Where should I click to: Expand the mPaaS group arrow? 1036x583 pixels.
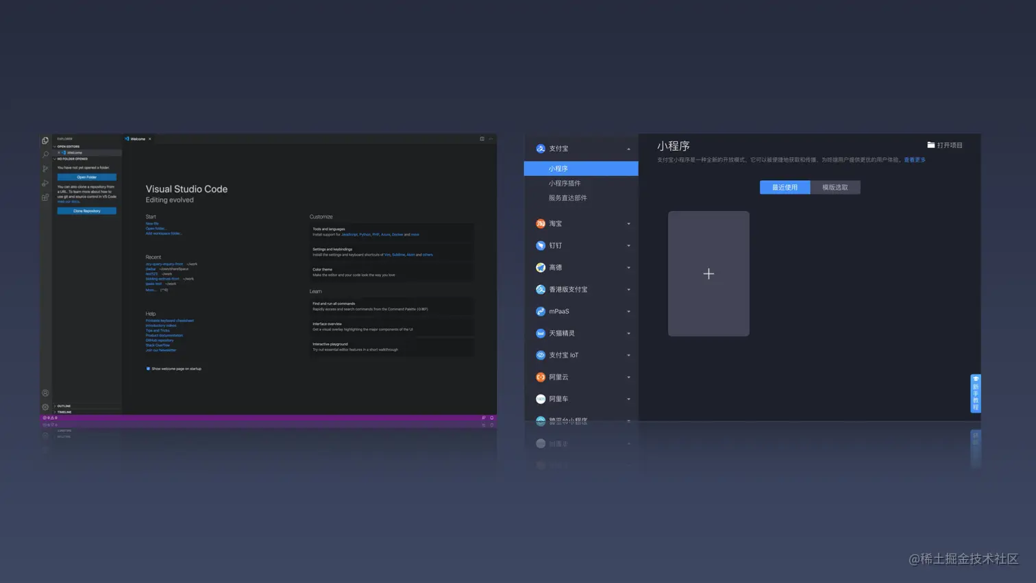628,311
